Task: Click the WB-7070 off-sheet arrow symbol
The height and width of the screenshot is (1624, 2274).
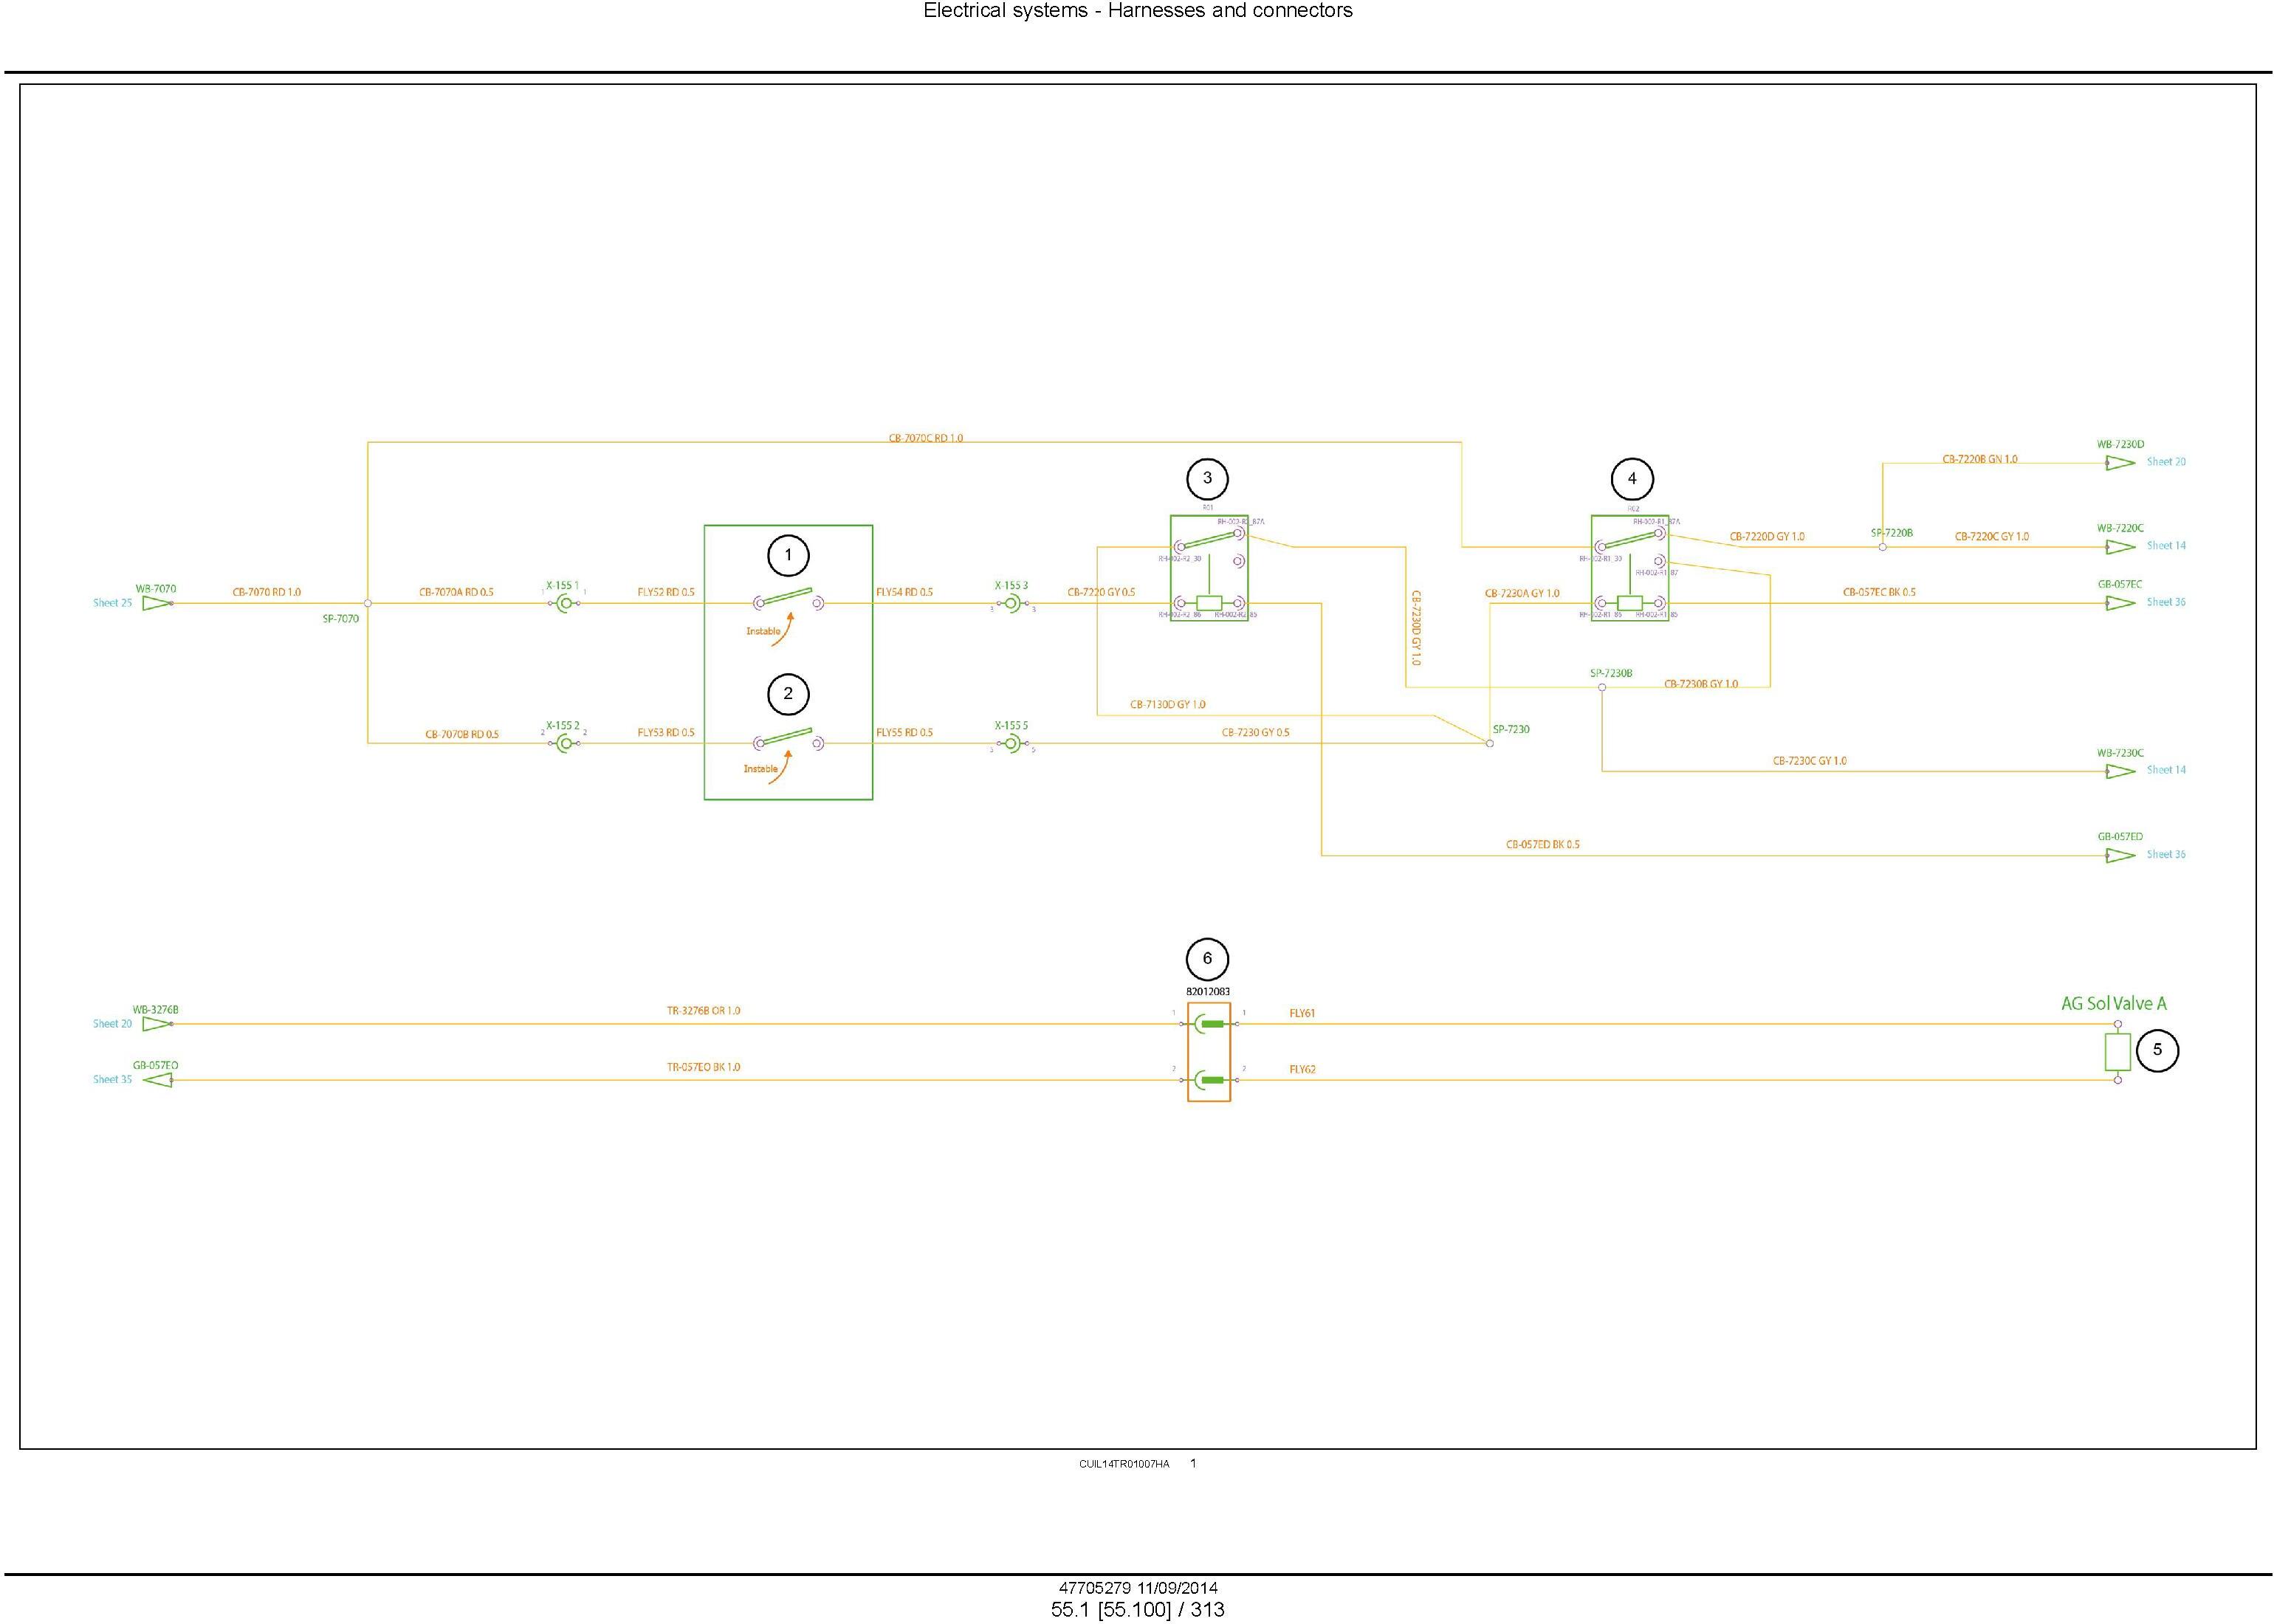Action: point(157,603)
